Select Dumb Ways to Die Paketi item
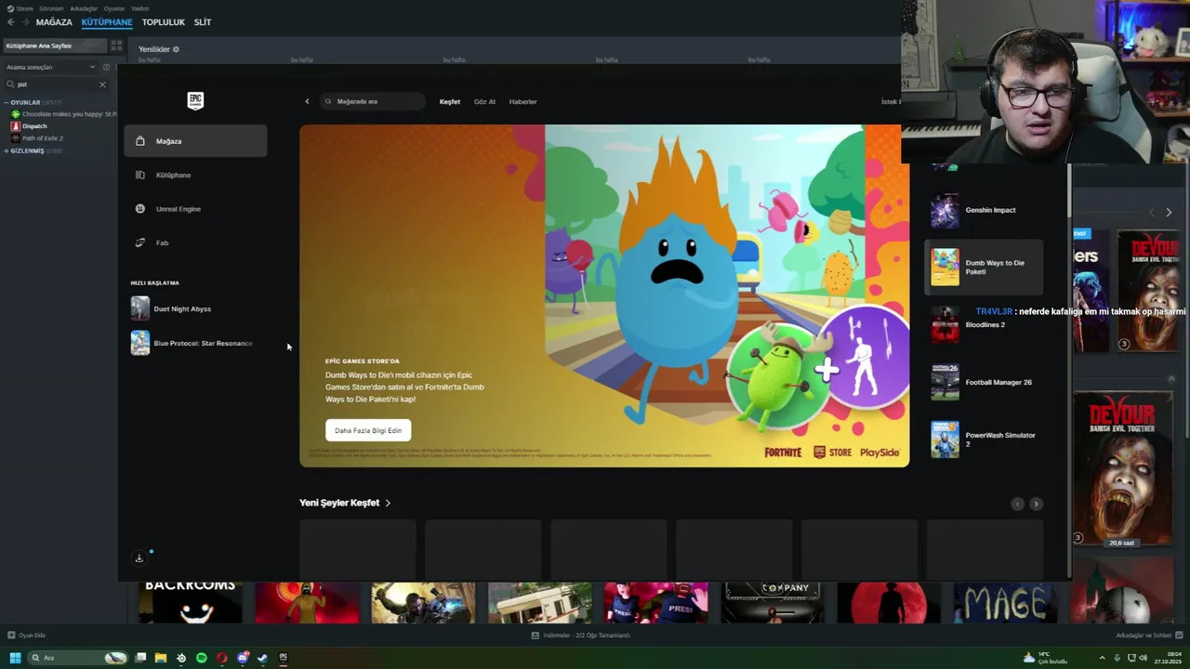Viewport: 1190px width, 669px height. 984,268
